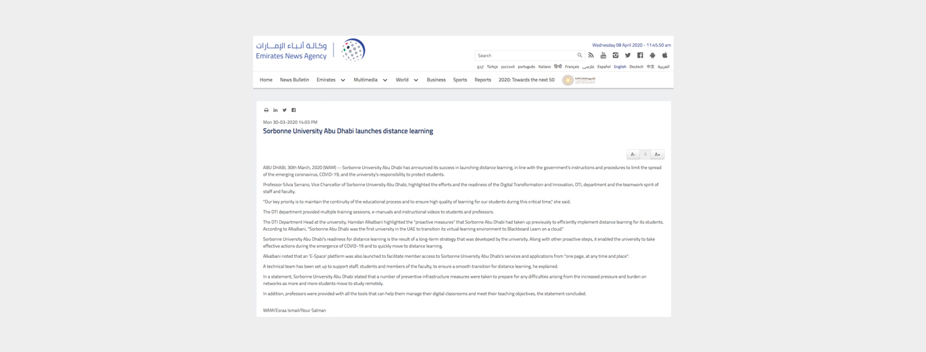Click the paragraph starting Professor Silvia Serrano
This screenshot has height=352, width=926.
tap(461, 188)
